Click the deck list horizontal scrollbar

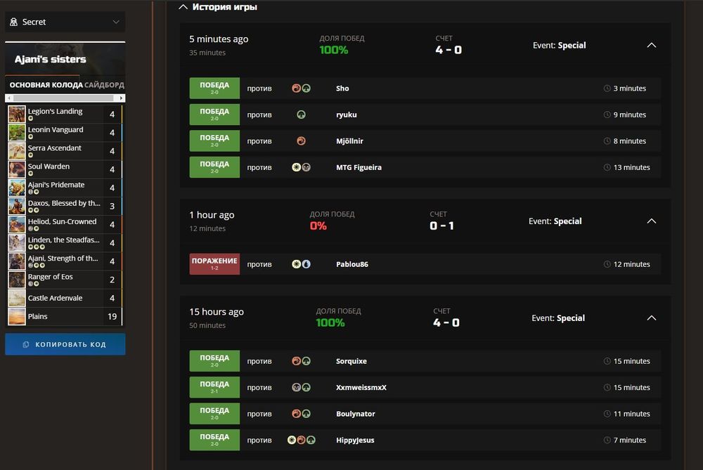pyautogui.click(x=65, y=98)
